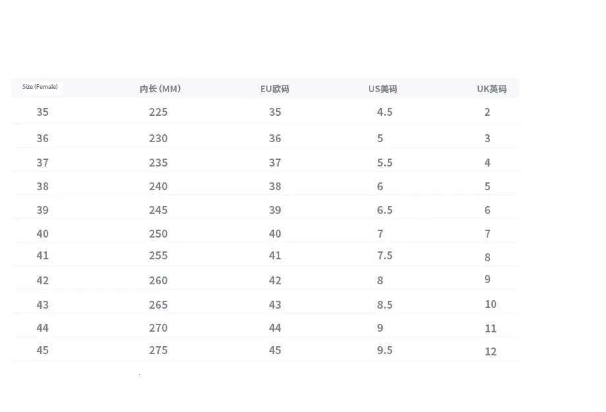Select the US美码 column header
The height and width of the screenshot is (412, 606).
point(383,89)
